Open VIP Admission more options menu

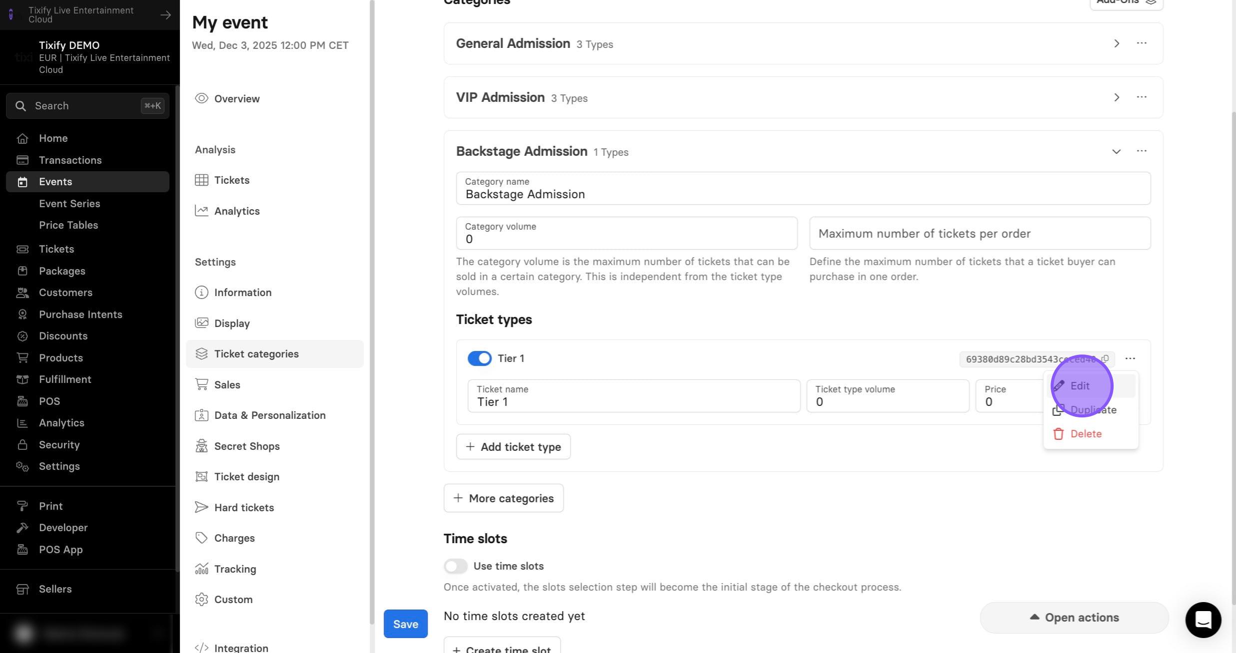(1142, 97)
